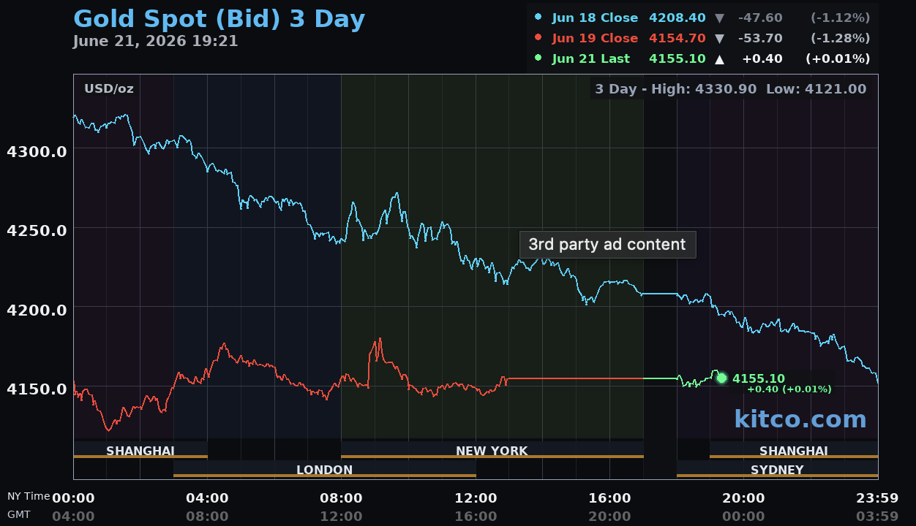Viewport: 916px width, 526px height.
Task: Select the SYDNEY session bar
Action: tap(777, 469)
